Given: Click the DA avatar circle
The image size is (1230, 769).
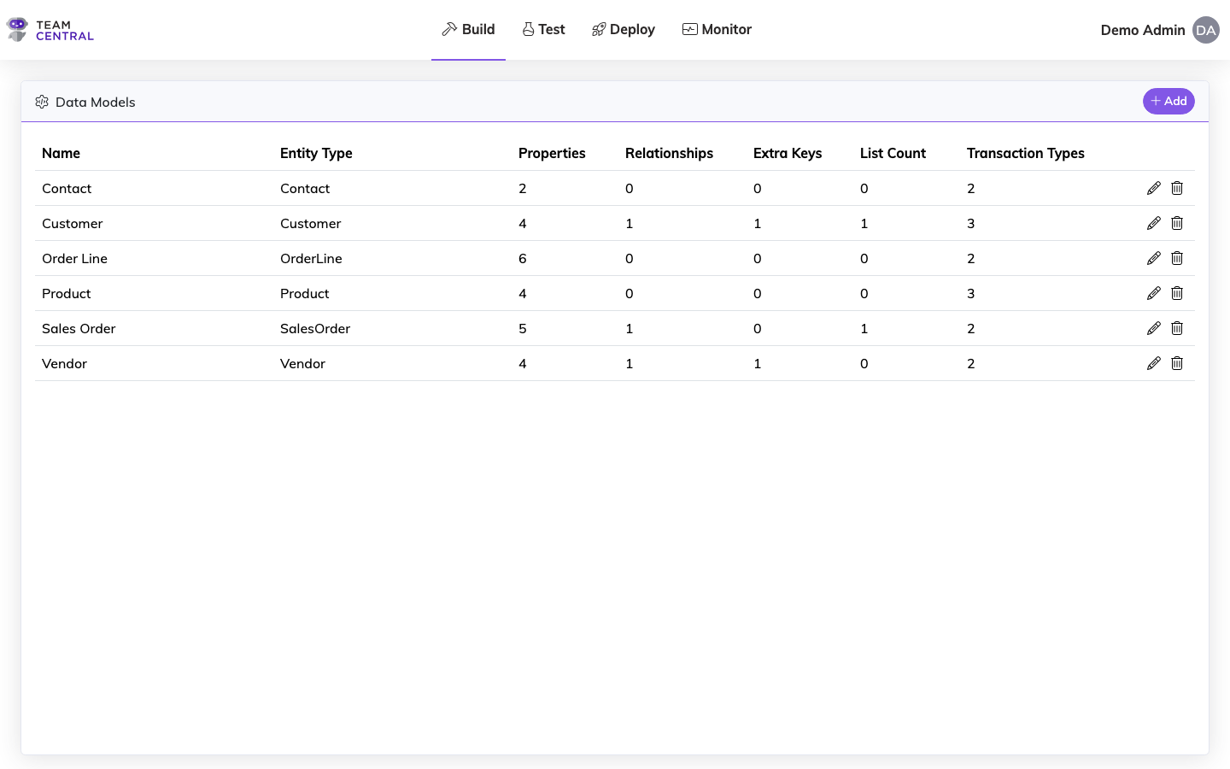Looking at the screenshot, I should (1206, 30).
